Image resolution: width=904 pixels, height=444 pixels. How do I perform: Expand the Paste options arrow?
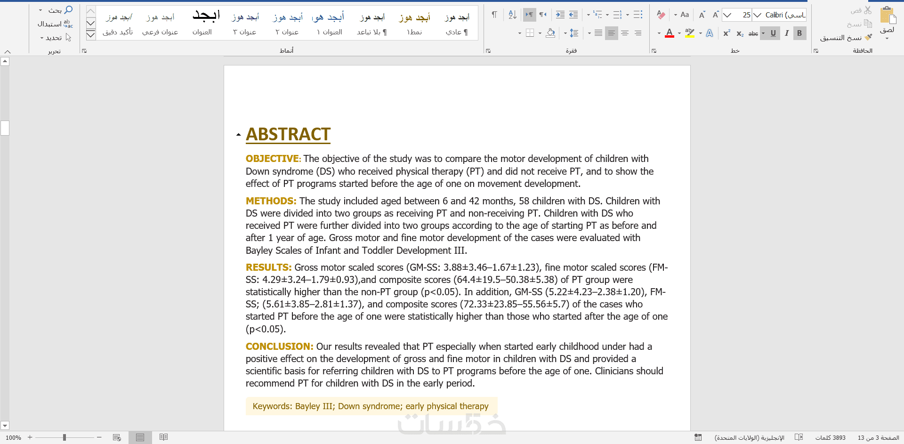click(888, 38)
